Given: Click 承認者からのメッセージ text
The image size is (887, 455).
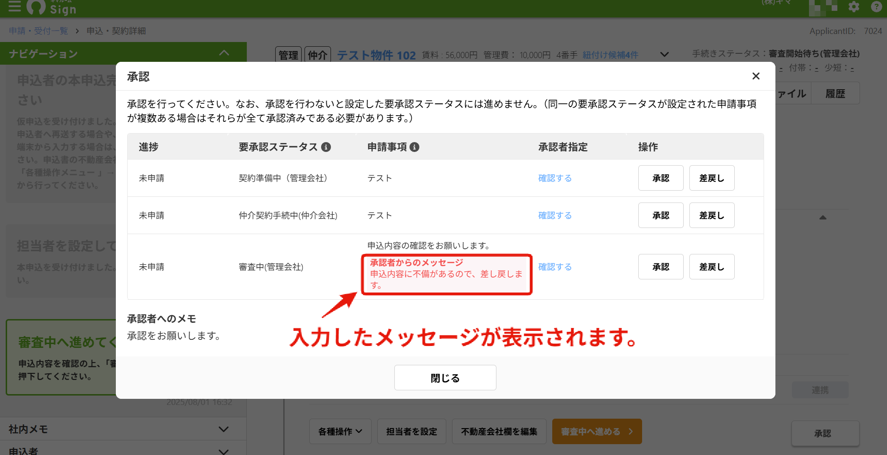Looking at the screenshot, I should click(417, 262).
